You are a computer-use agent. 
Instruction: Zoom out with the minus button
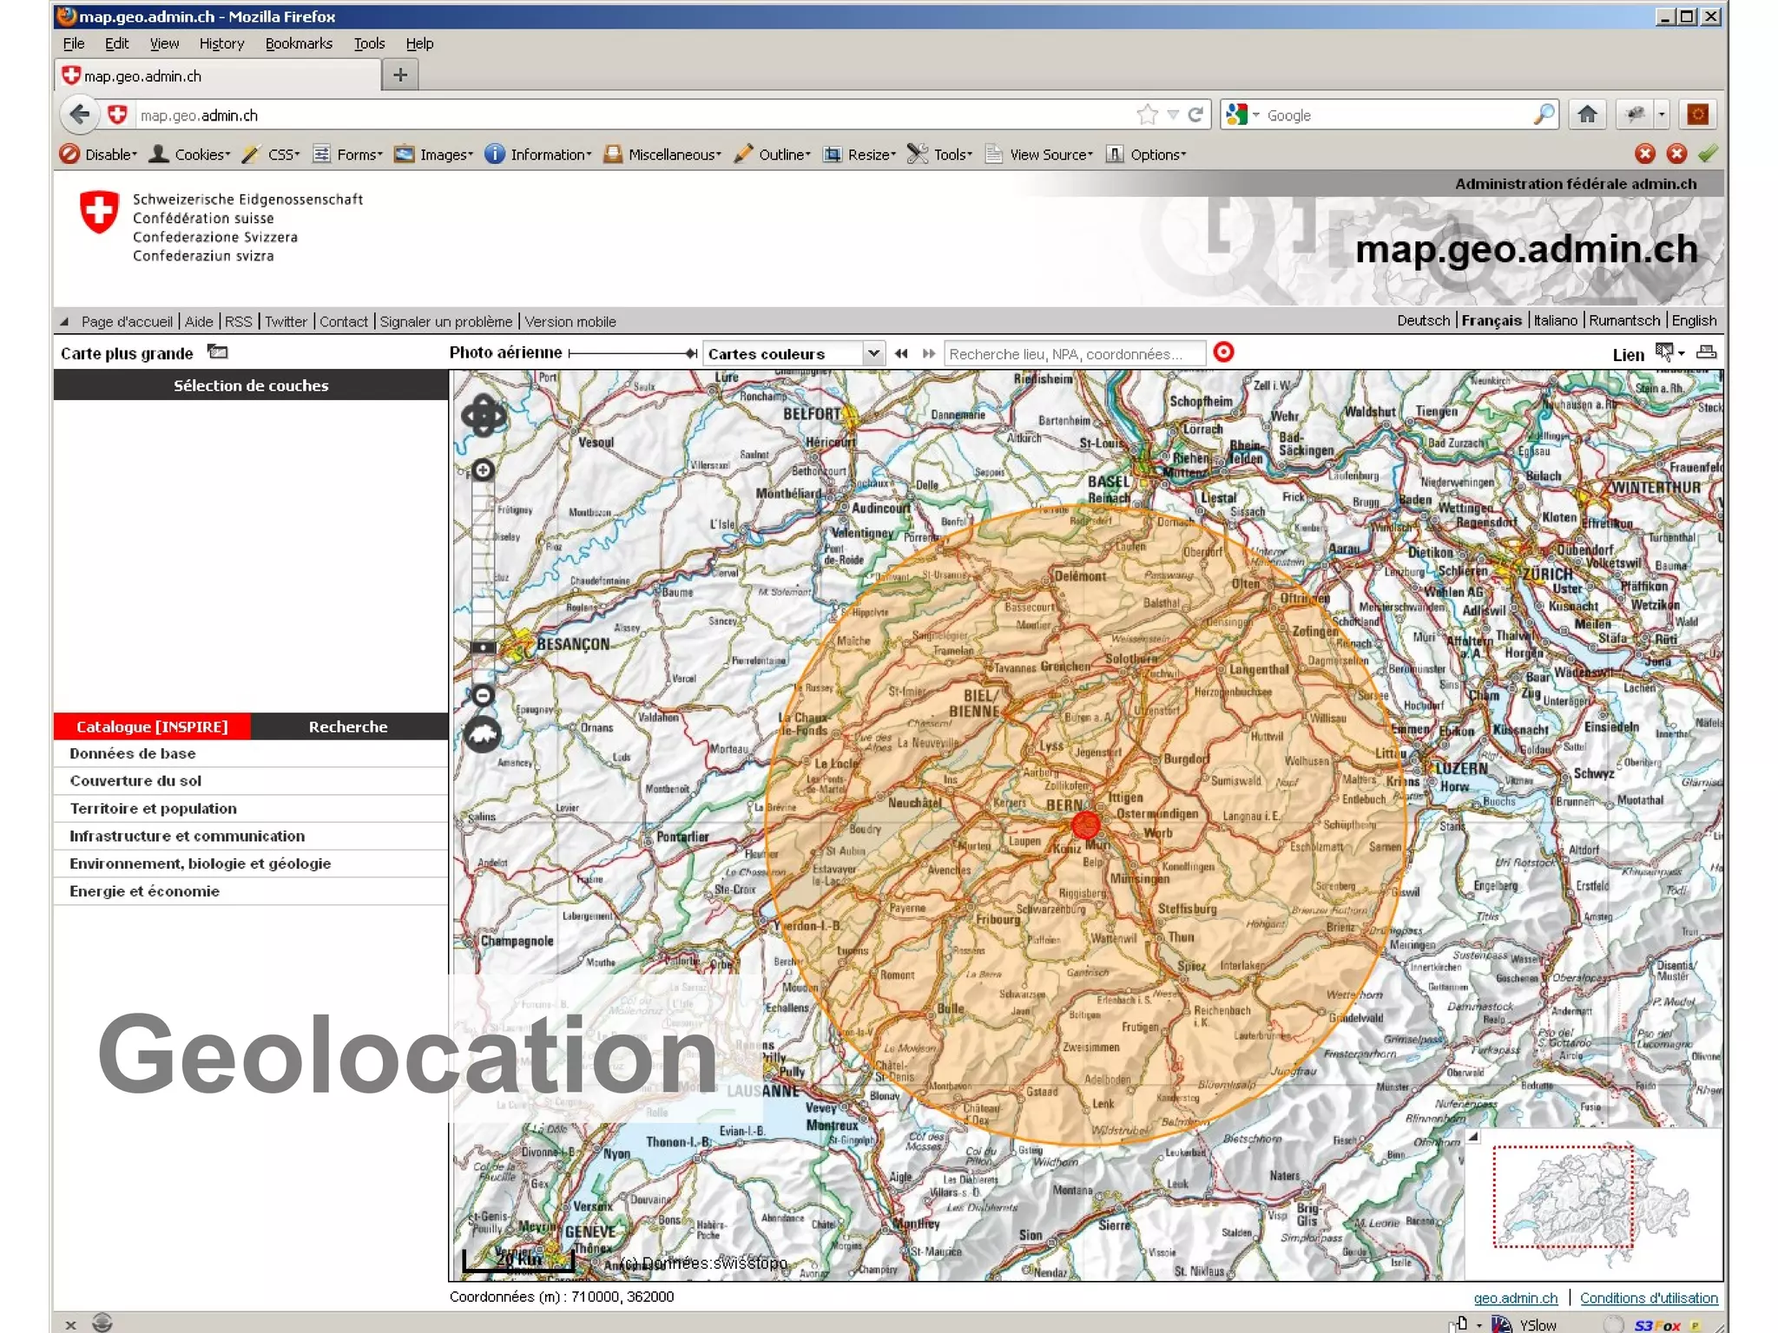483,695
